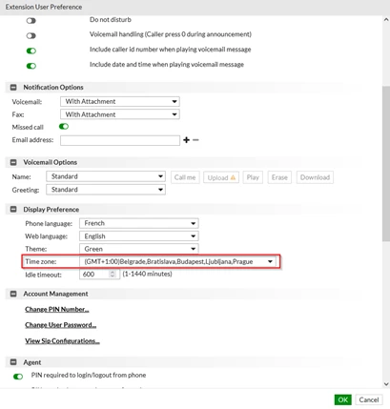Collapse the Agent section icon
390x409 pixels.
[13, 362]
